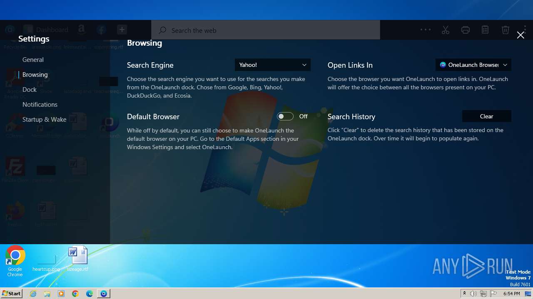The image size is (533, 299).
Task: Click the OneLaunch logo in dock
Action: point(10,29)
